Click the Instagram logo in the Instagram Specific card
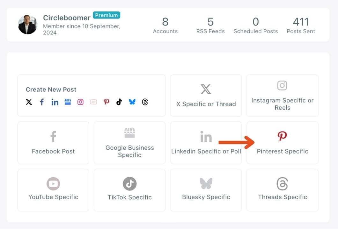Screen dimensions: 338x229 (282, 85)
